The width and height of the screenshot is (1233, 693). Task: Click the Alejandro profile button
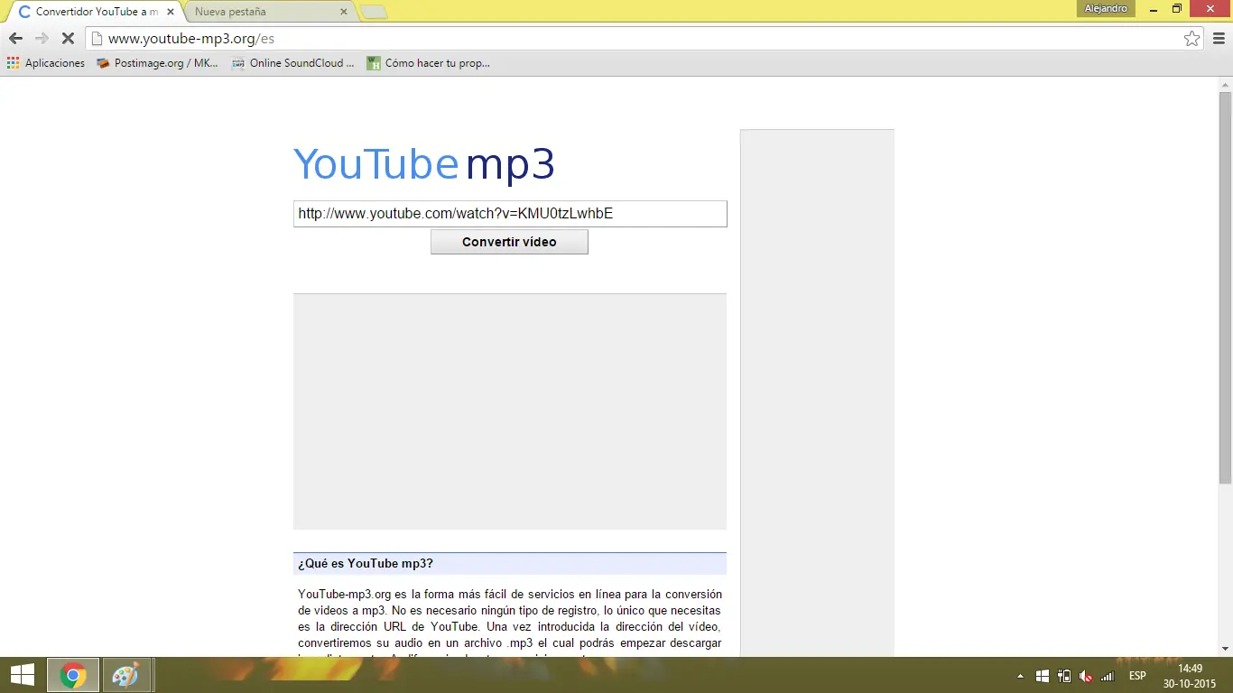point(1106,8)
